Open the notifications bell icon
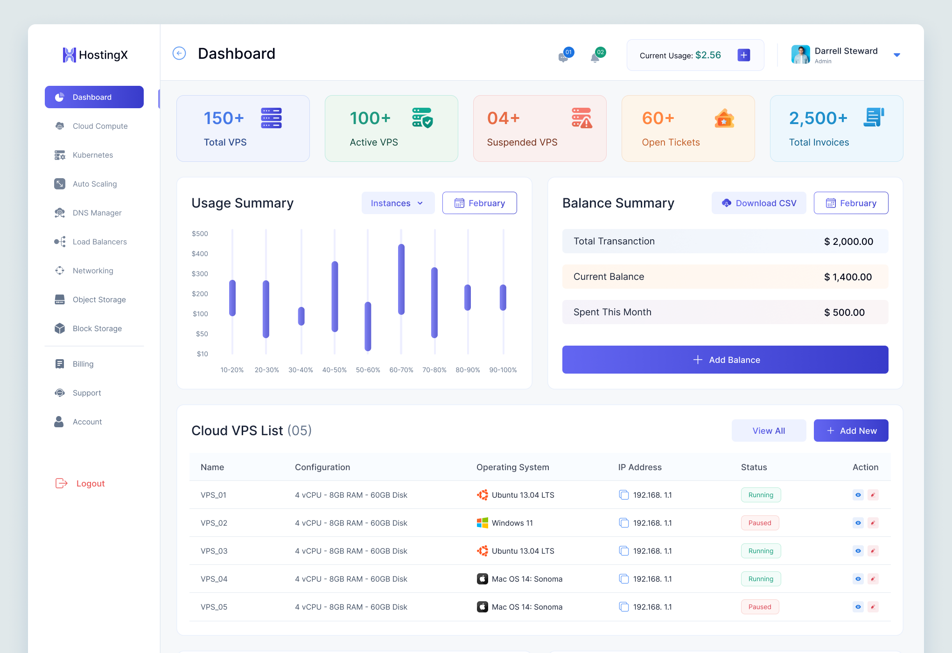The height and width of the screenshot is (653, 952). (596, 56)
